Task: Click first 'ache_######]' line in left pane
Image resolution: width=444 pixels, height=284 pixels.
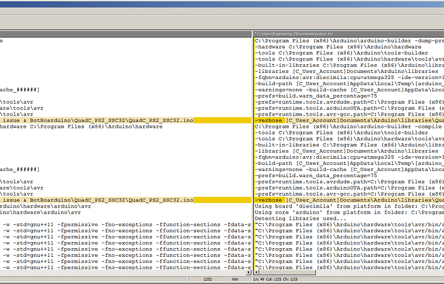Action: [x=20, y=90]
